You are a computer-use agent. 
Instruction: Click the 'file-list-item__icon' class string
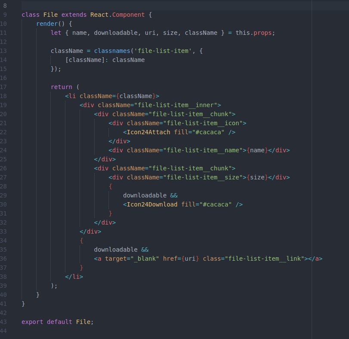[203, 123]
